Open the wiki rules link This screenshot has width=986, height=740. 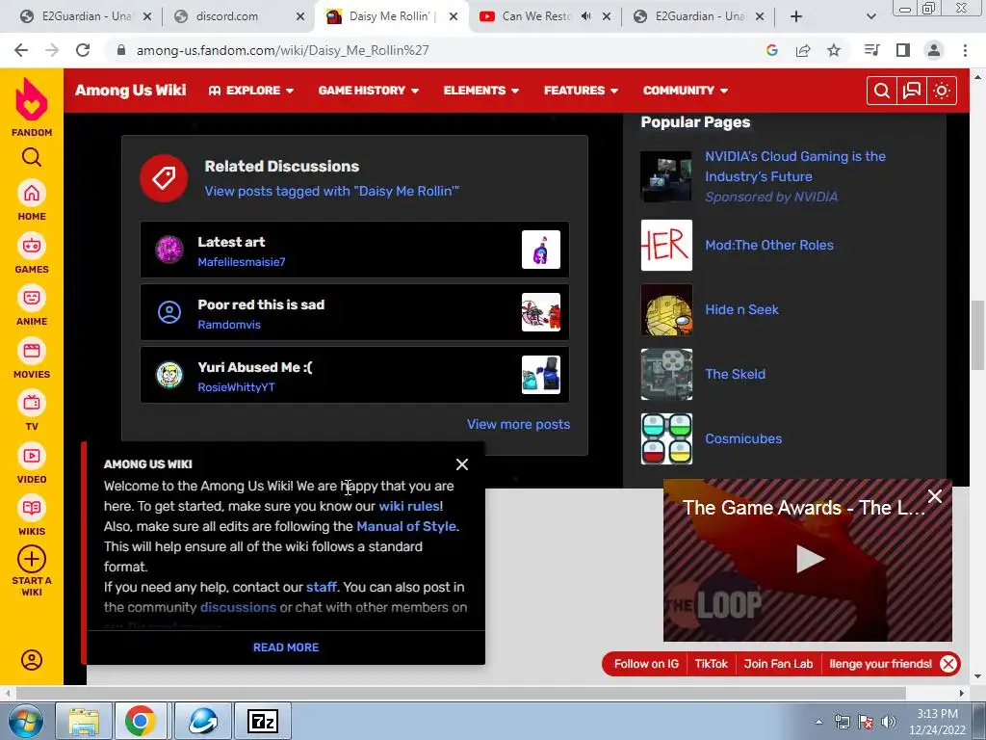408,506
